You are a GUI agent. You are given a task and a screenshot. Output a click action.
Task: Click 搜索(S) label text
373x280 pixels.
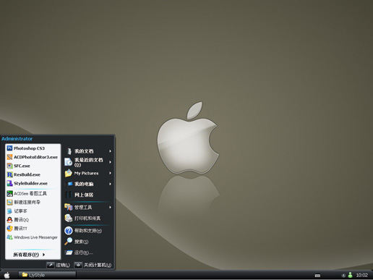[81, 242]
